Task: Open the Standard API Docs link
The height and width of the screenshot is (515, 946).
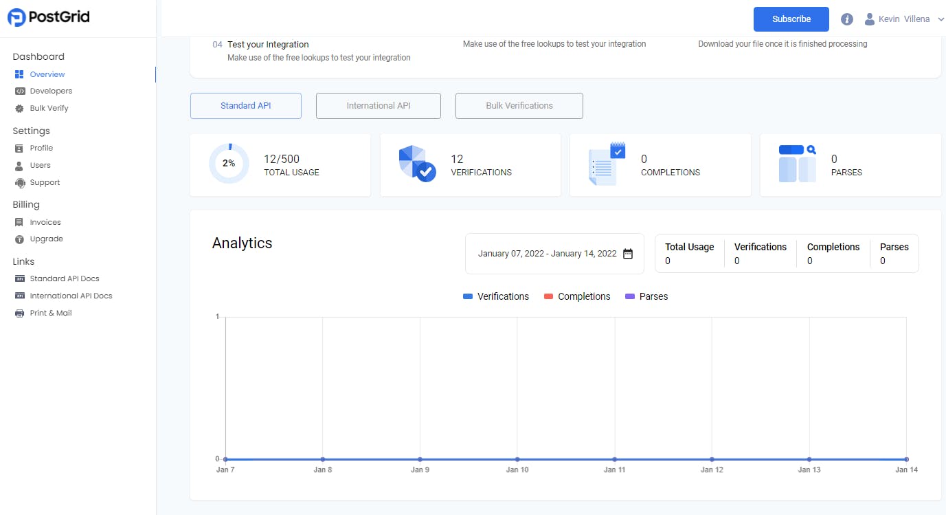Action: tap(63, 278)
